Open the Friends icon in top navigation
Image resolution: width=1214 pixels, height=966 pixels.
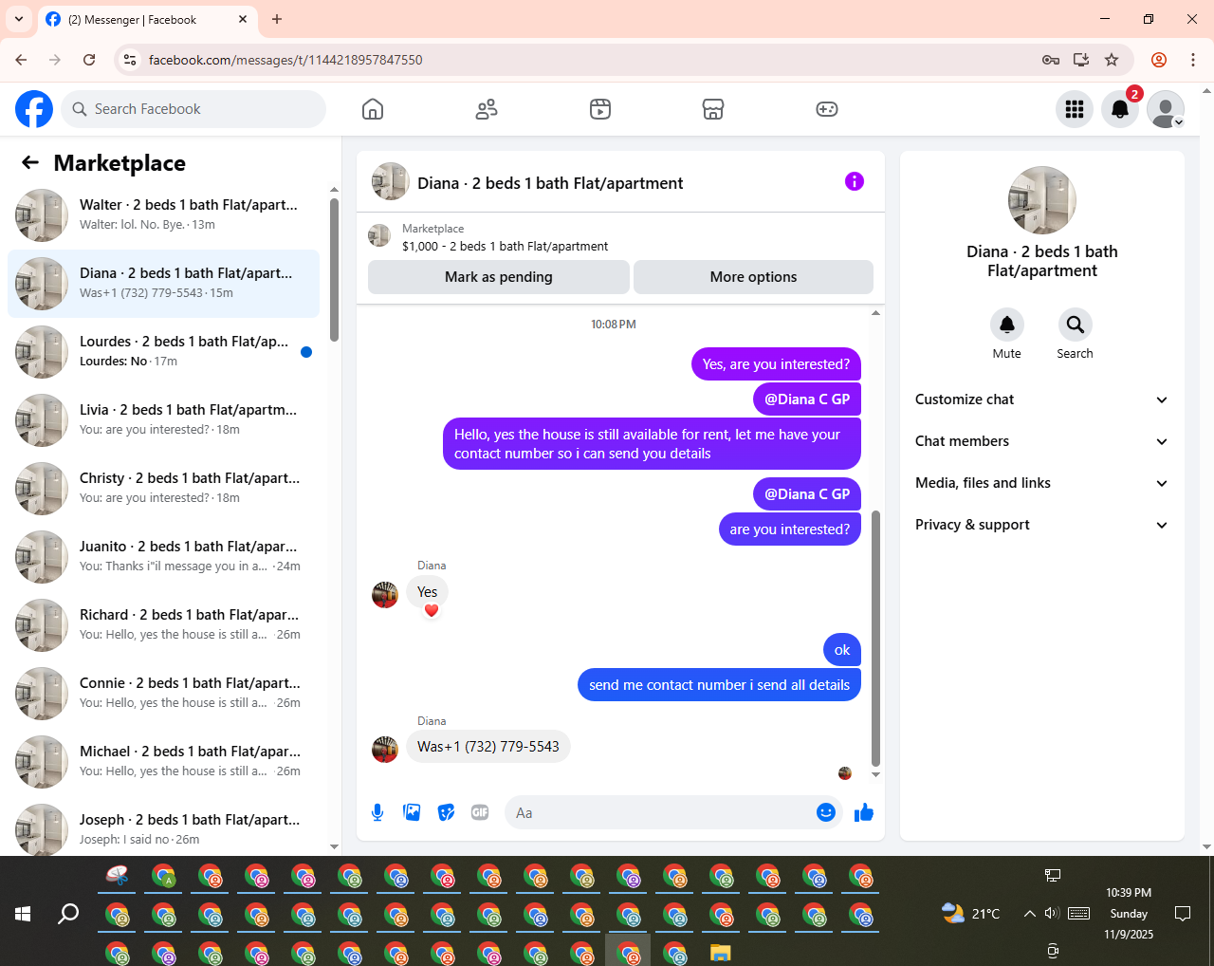click(x=487, y=109)
